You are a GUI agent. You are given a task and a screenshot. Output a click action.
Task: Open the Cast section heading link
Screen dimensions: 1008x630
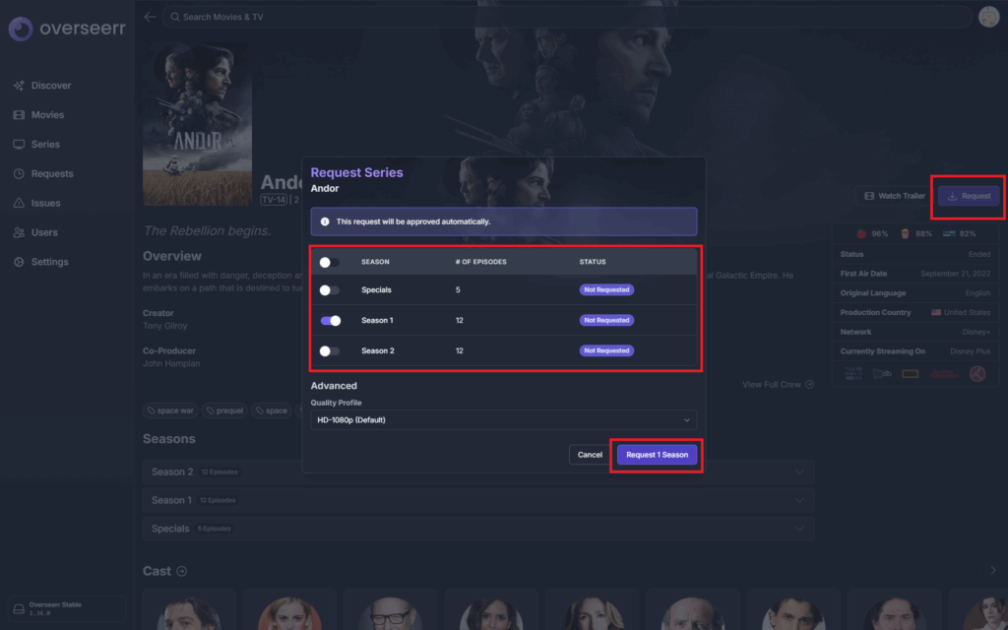coord(164,571)
